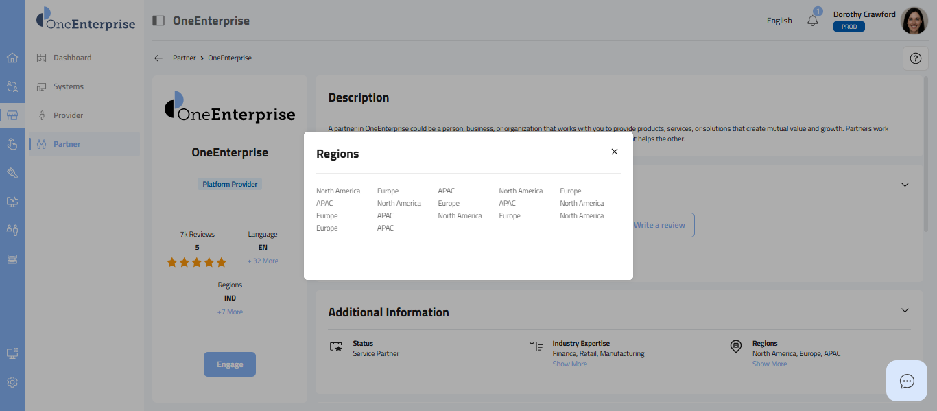Click the notification bell icon

813,21
